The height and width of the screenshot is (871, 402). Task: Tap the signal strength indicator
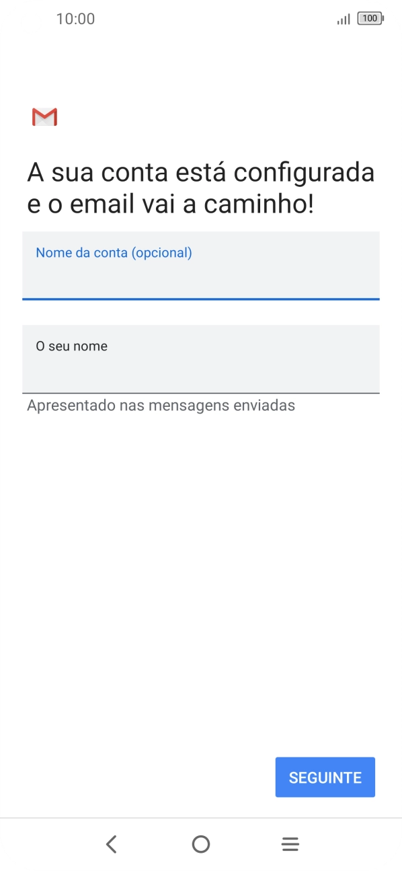point(343,19)
